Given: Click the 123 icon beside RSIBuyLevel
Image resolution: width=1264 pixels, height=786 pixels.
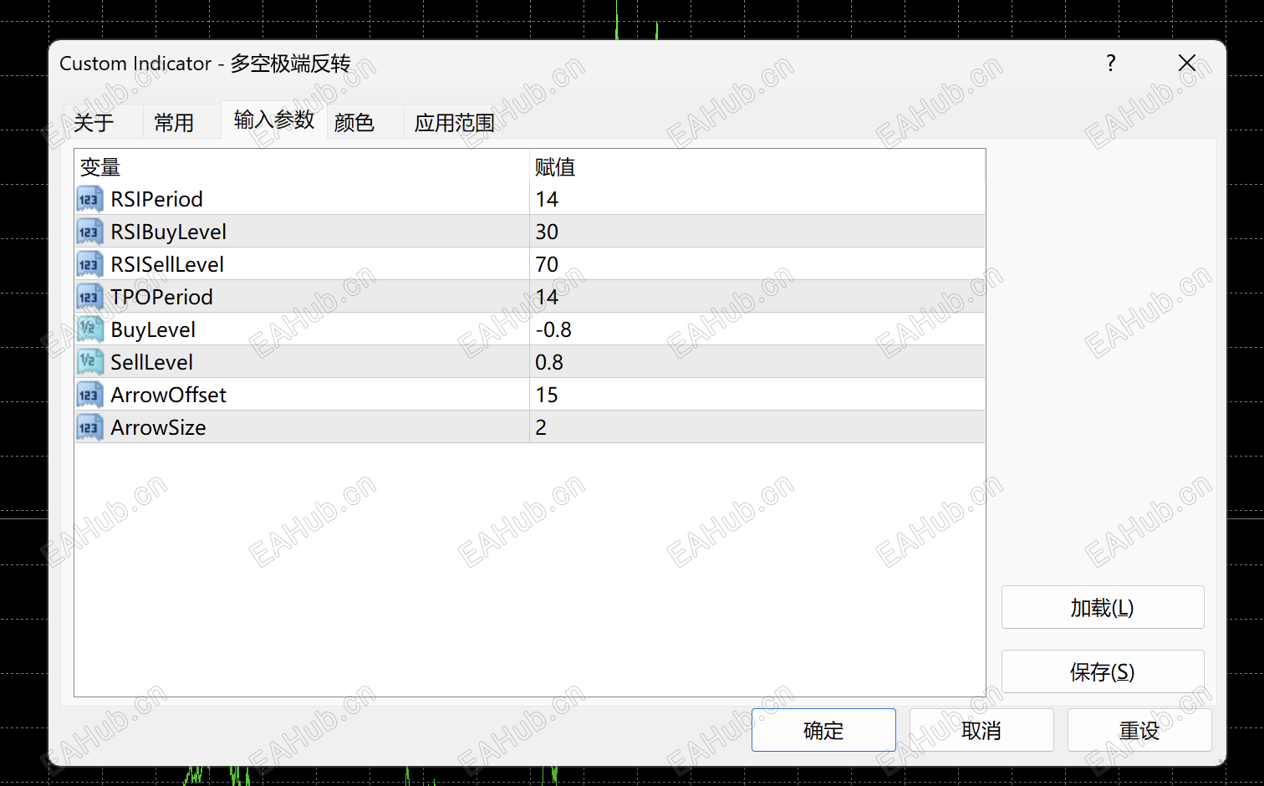Looking at the screenshot, I should pyautogui.click(x=89, y=231).
